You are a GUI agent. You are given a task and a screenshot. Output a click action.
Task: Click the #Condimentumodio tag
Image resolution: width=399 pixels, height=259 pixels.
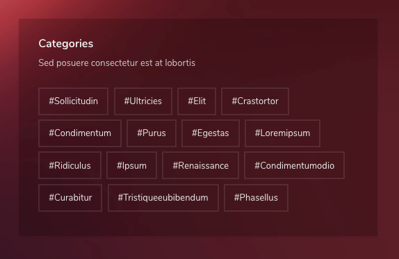295,165
